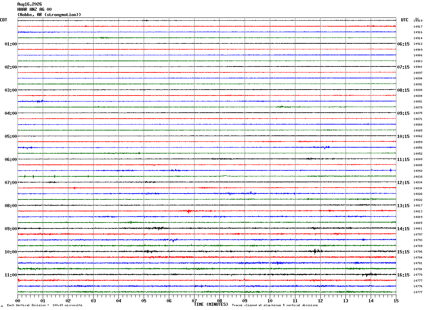Screen dimensions: 424x310
Task: Select the UTC timezone label
Action: tap(405, 20)
